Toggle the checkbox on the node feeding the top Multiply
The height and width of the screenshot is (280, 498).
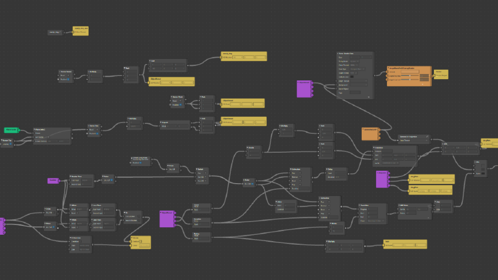tap(68, 79)
